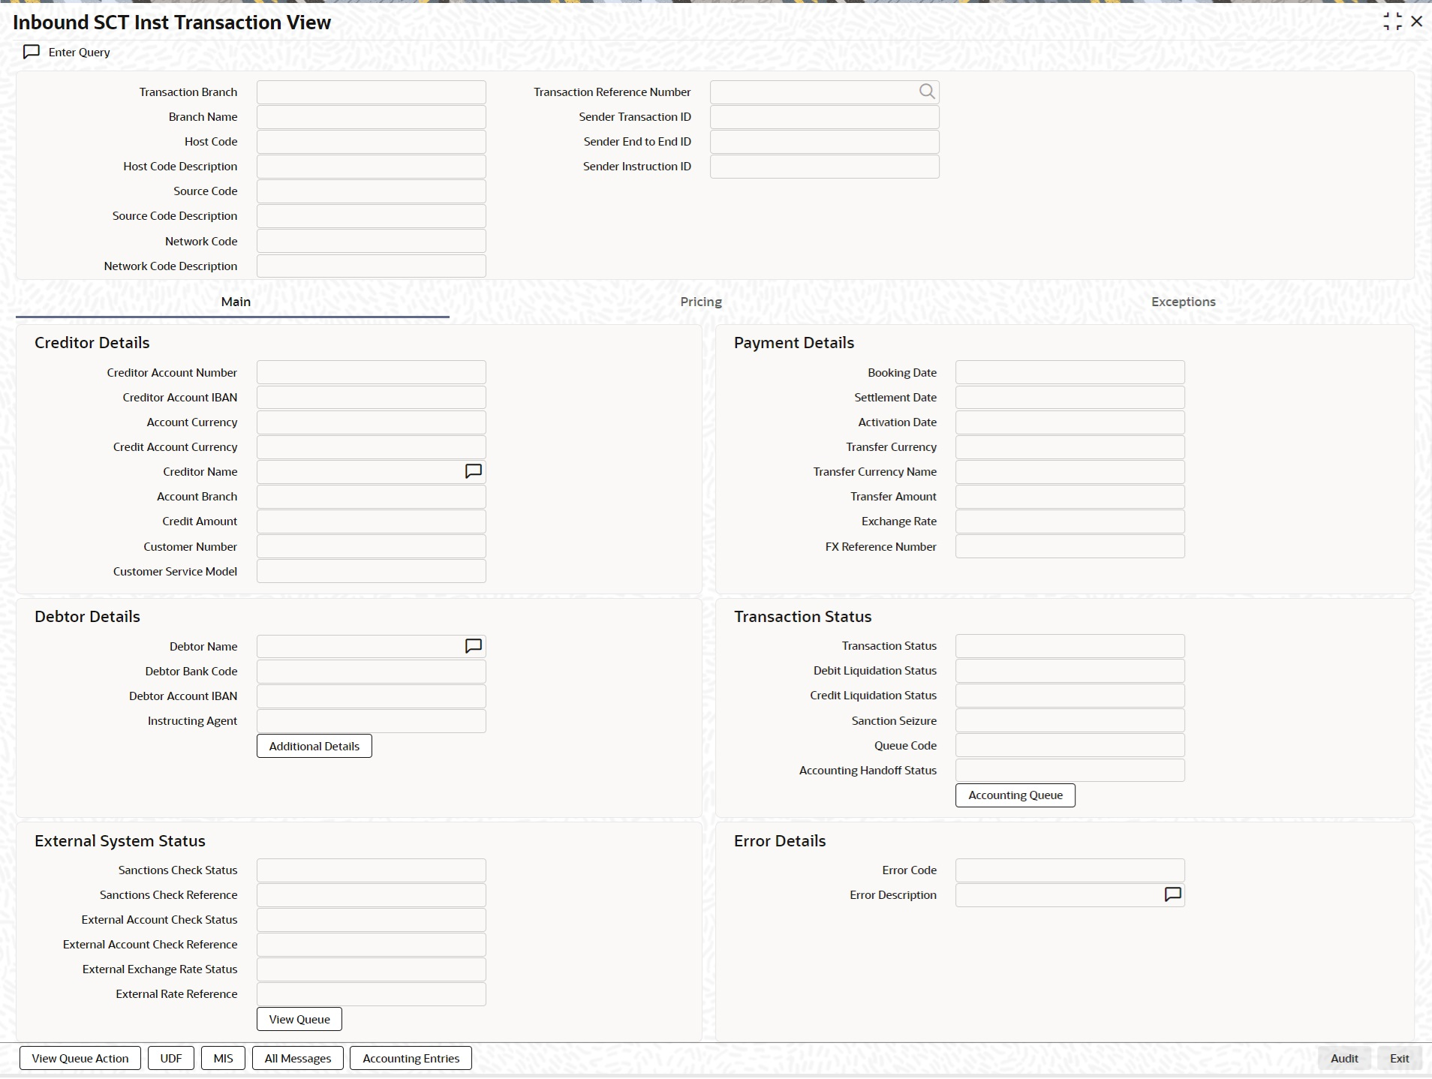The height and width of the screenshot is (1079, 1432).
Task: Click the Exit button
Action: coord(1399,1058)
